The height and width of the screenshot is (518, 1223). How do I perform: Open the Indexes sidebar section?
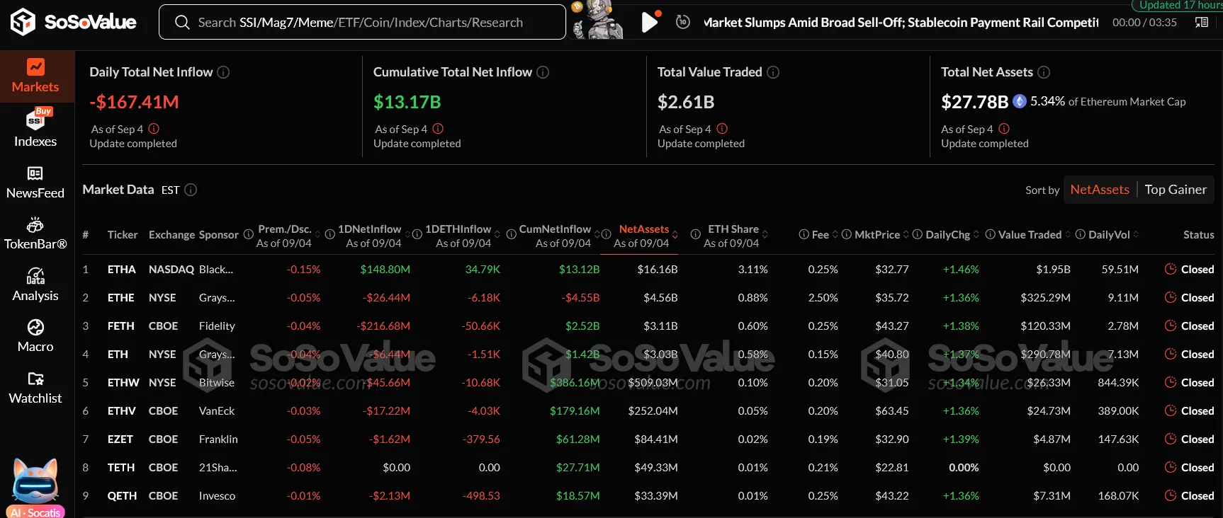pos(35,129)
